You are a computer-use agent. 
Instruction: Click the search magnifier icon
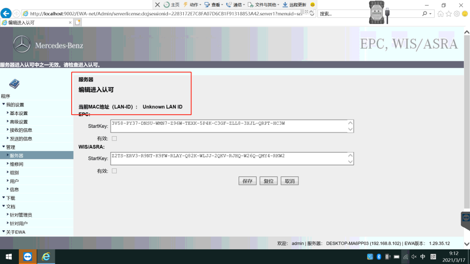pyautogui.click(x=424, y=14)
